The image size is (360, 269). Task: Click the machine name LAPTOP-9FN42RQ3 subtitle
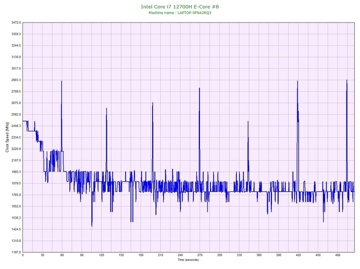point(180,13)
